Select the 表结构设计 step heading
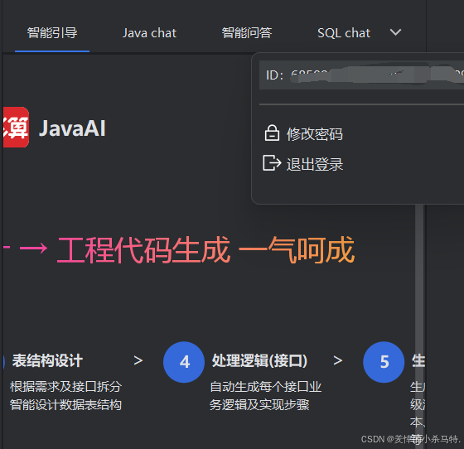Viewport: 464px width, 449px height. tap(47, 361)
